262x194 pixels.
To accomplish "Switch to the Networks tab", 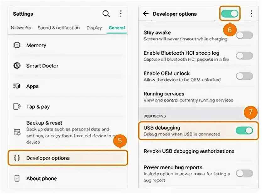I will pyautogui.click(x=21, y=28).
